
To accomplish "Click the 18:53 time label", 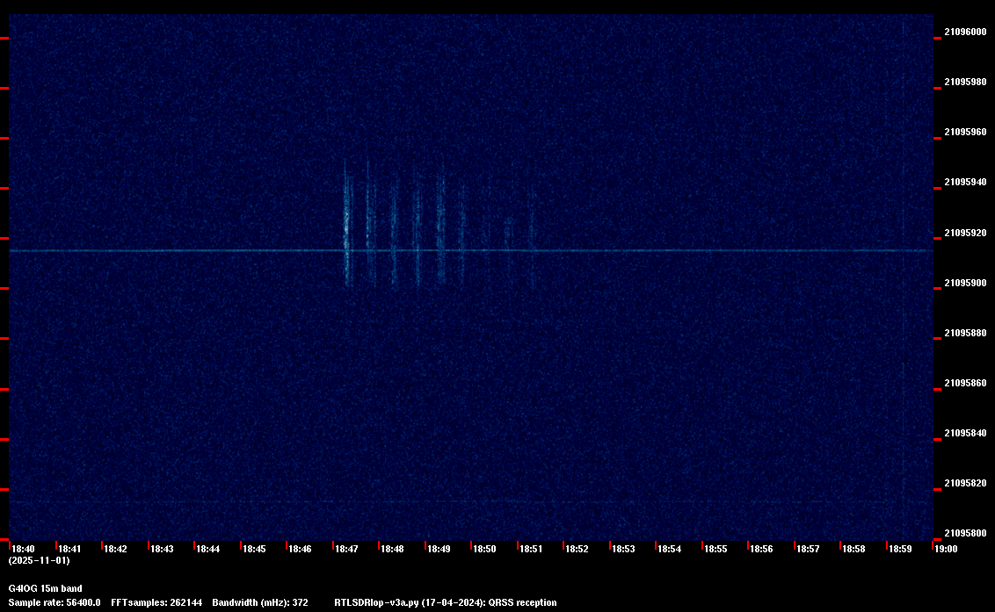I will coord(623,549).
